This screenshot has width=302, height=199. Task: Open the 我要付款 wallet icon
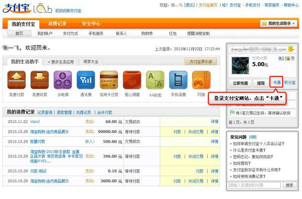tap(16, 80)
